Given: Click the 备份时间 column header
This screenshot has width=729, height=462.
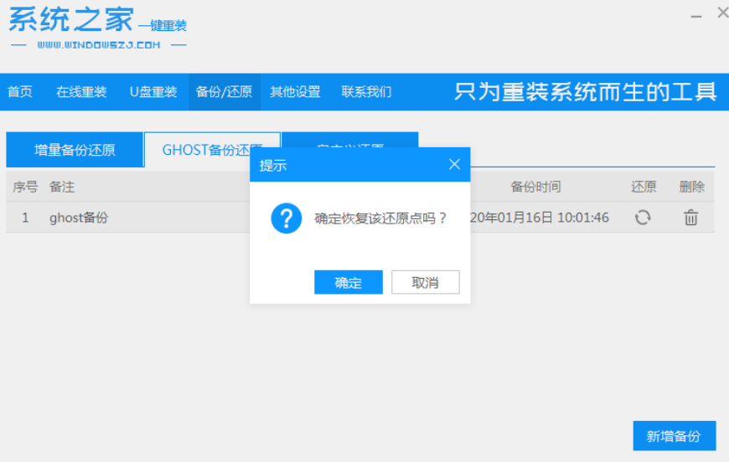Looking at the screenshot, I should pyautogui.click(x=535, y=187).
